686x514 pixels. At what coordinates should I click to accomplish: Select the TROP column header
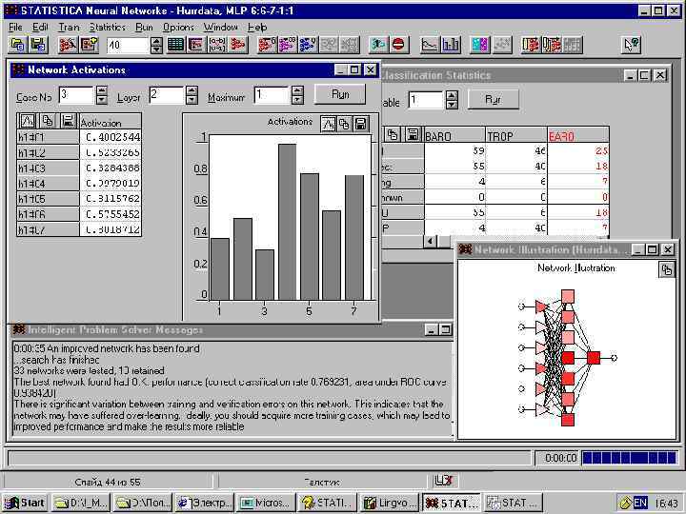pos(516,136)
